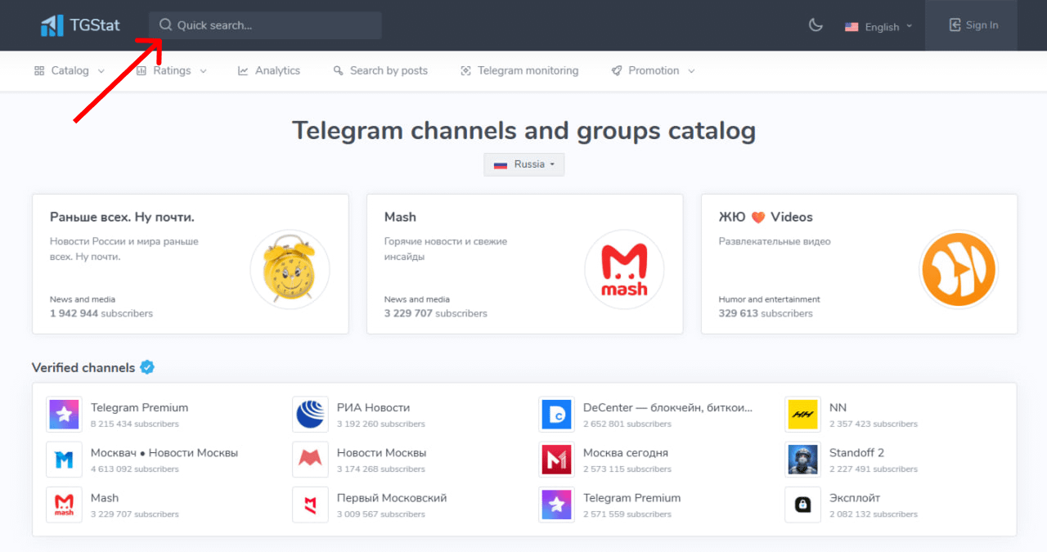Open the English language dropdown

[x=878, y=27]
